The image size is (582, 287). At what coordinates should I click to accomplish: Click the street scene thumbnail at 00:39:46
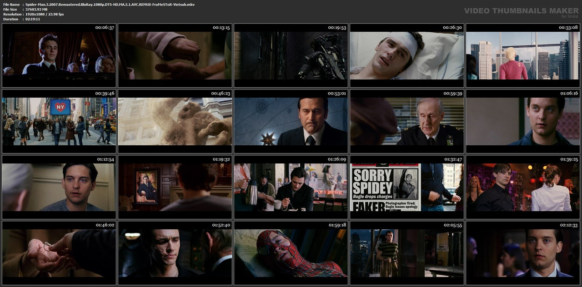click(59, 121)
